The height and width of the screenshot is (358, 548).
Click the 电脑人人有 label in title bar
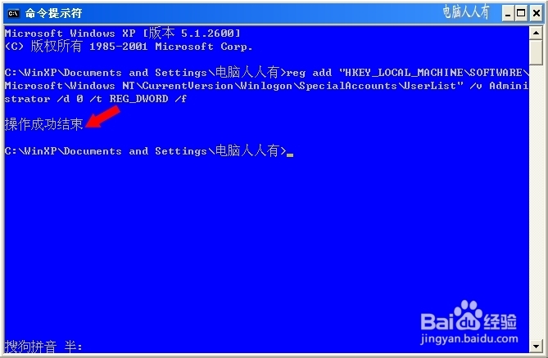(466, 12)
